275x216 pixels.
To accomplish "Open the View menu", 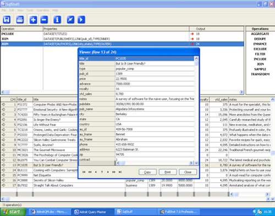I will [20, 10].
